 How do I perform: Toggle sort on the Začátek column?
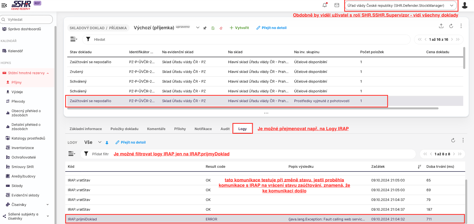click(419, 167)
